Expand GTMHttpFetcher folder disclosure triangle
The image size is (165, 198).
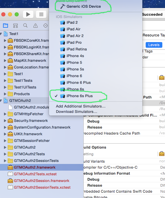click(5, 114)
